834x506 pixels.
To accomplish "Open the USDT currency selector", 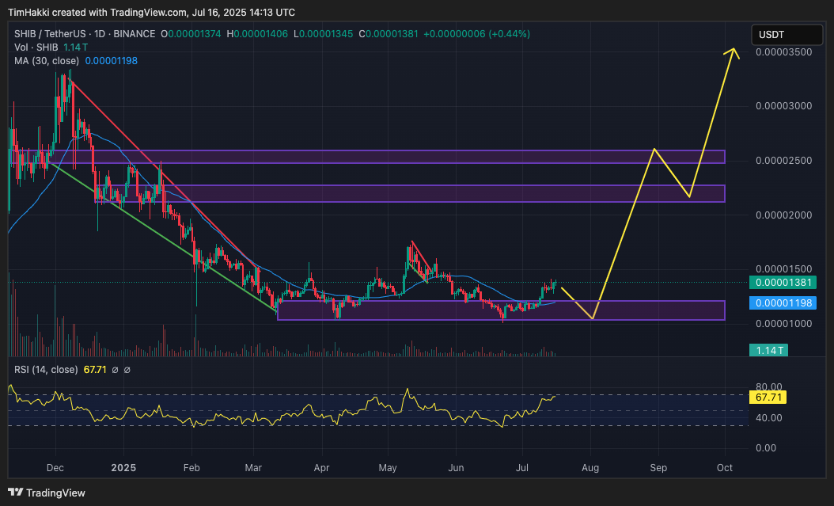I will (786, 34).
